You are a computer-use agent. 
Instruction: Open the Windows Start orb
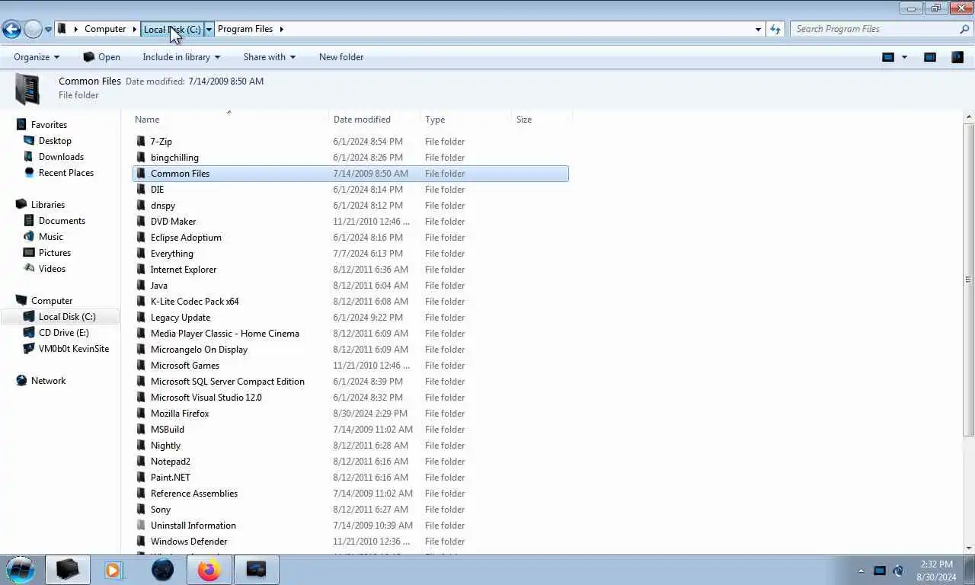point(21,569)
